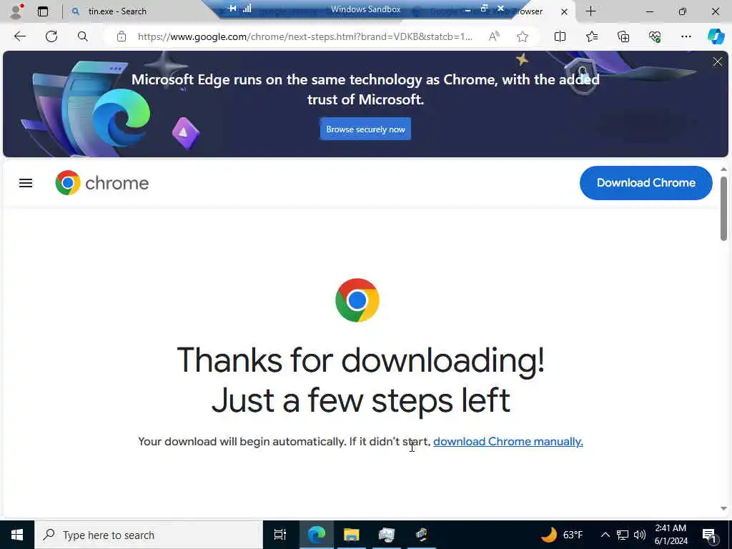The width and height of the screenshot is (732, 549).
Task: Click the Download Chrome button
Action: [646, 183]
